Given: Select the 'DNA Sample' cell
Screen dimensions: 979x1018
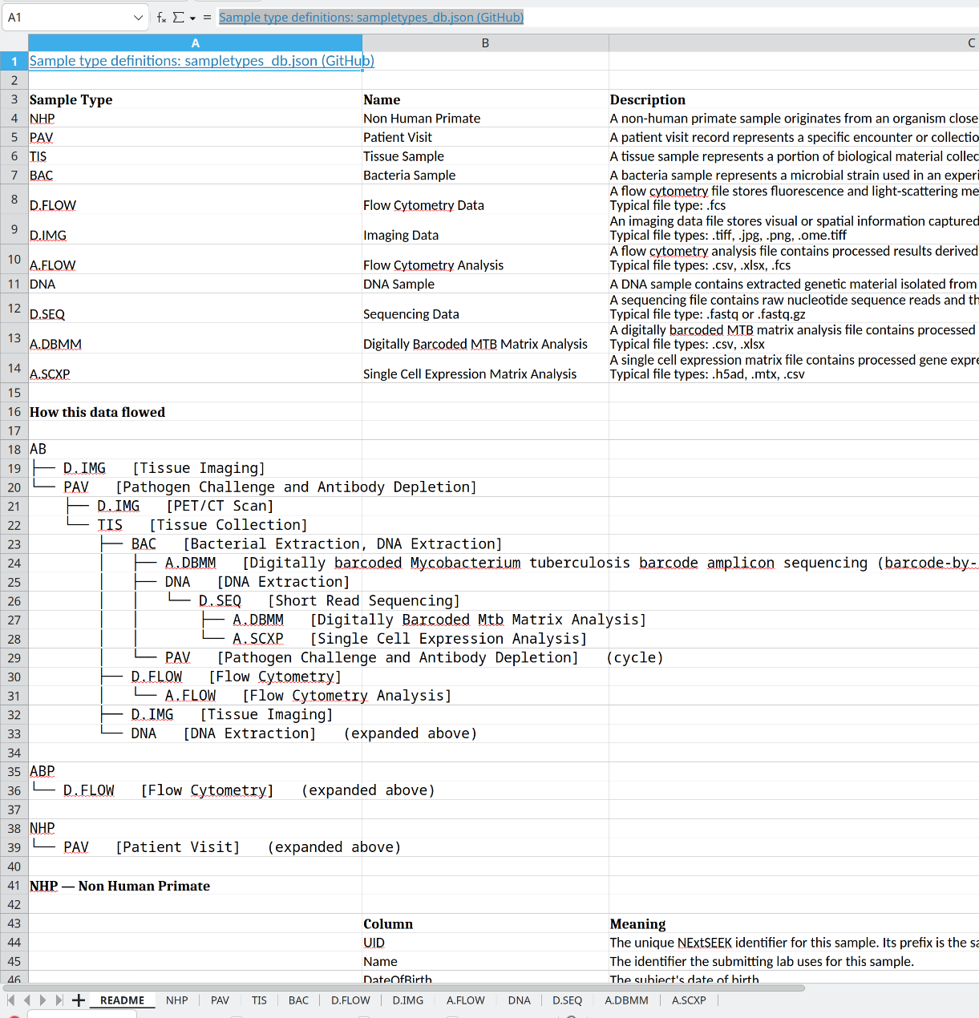Looking at the screenshot, I should (485, 284).
